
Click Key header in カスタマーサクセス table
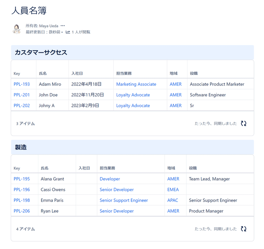[17, 73]
